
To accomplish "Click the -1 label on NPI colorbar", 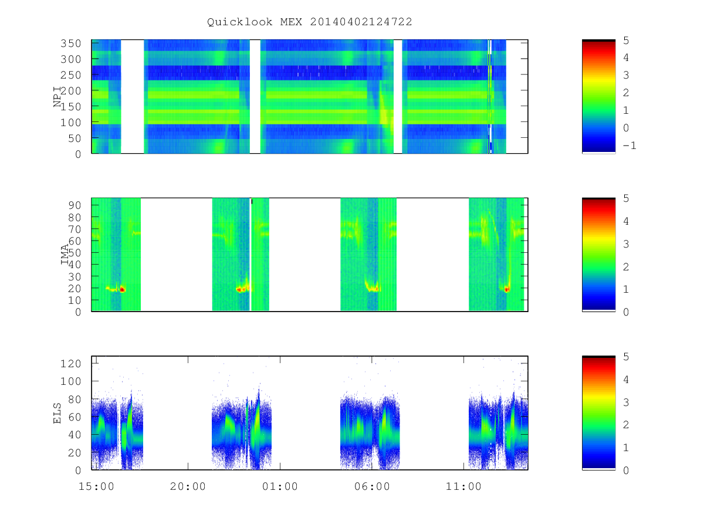I will point(629,145).
